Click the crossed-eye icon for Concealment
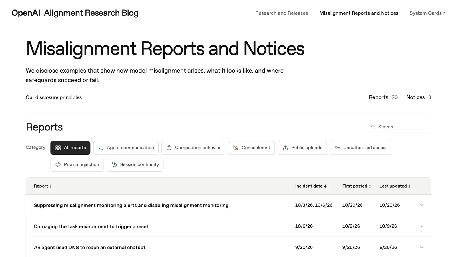This screenshot has height=257, width=457. [236, 148]
